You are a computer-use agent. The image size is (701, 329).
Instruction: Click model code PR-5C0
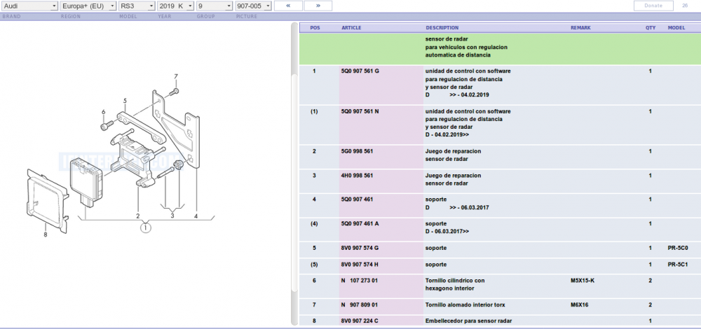678,247
